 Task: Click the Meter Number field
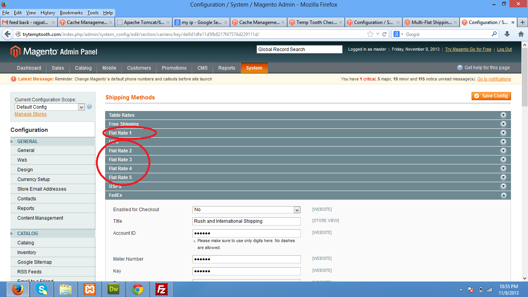[247, 259]
